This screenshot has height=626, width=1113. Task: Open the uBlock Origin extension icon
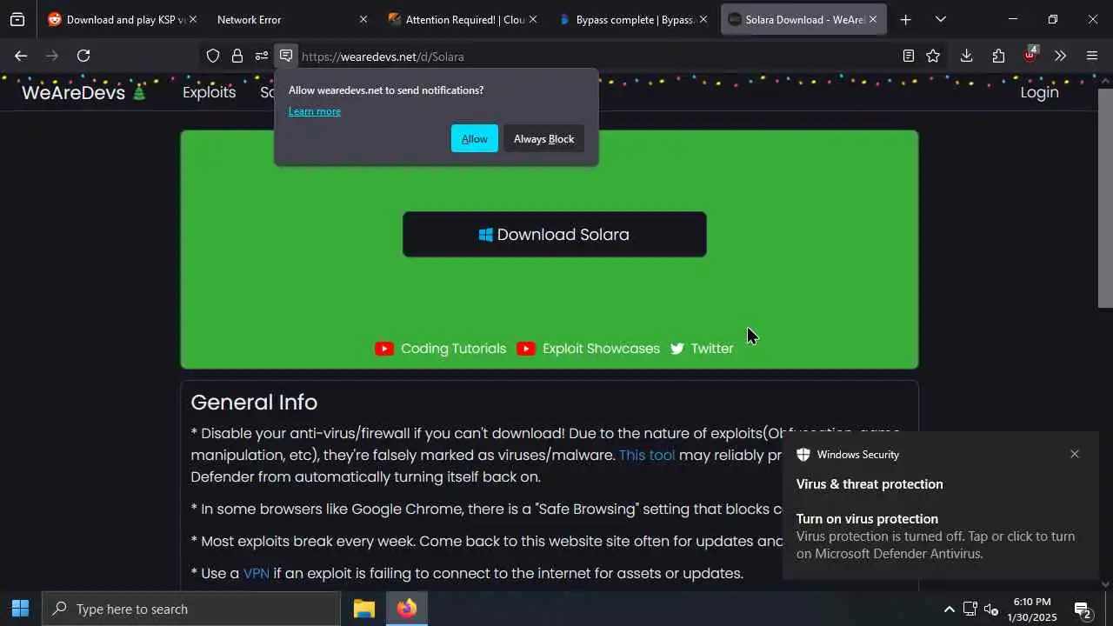[x=1030, y=55]
